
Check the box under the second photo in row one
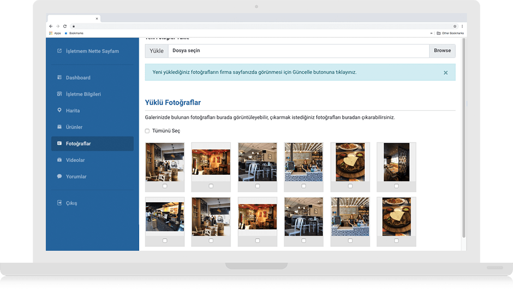(211, 186)
